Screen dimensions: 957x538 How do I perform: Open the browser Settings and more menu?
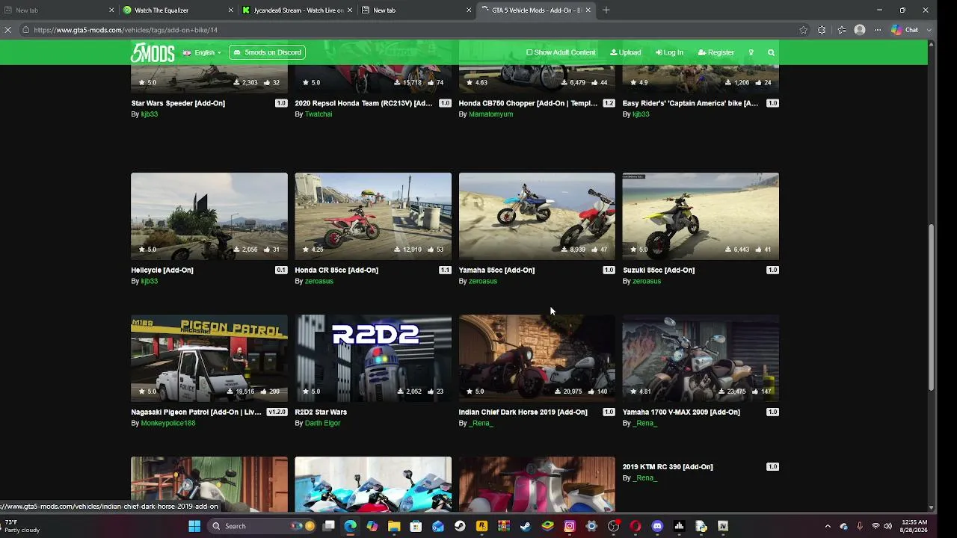click(x=876, y=30)
